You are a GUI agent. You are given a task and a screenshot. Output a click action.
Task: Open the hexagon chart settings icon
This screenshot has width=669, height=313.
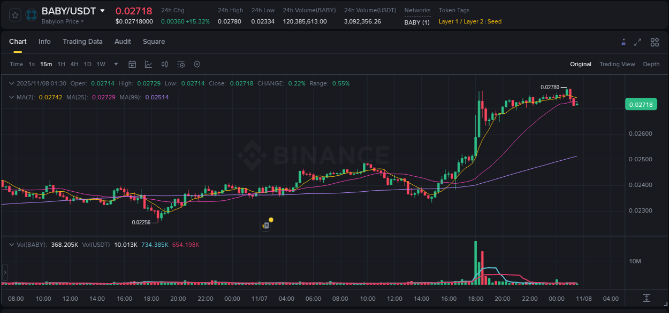197,64
